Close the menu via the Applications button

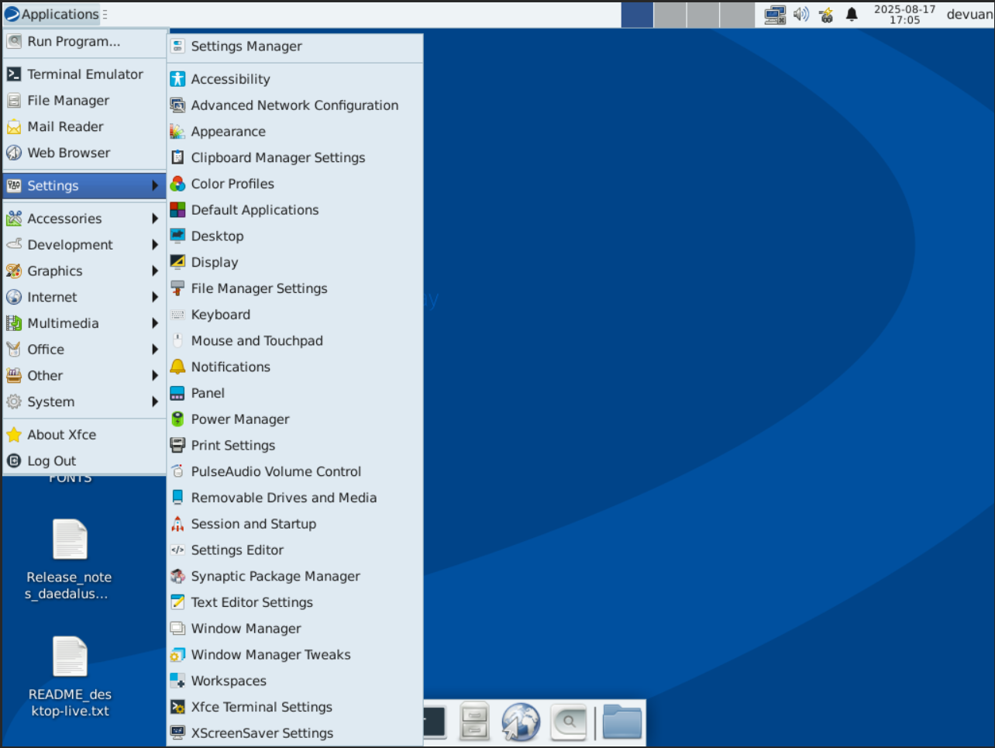point(53,15)
